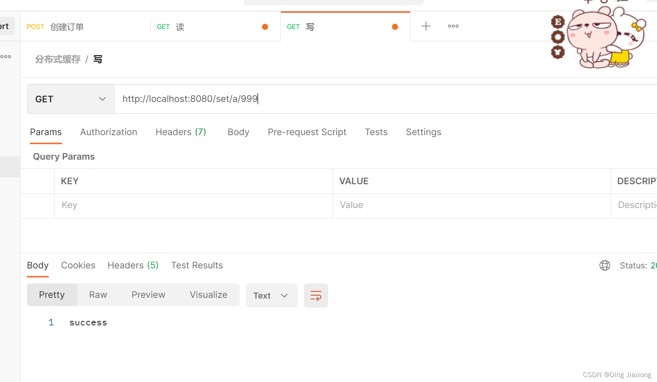This screenshot has height=382, width=657.
Task: Click the VALUE column header
Action: [x=354, y=181]
